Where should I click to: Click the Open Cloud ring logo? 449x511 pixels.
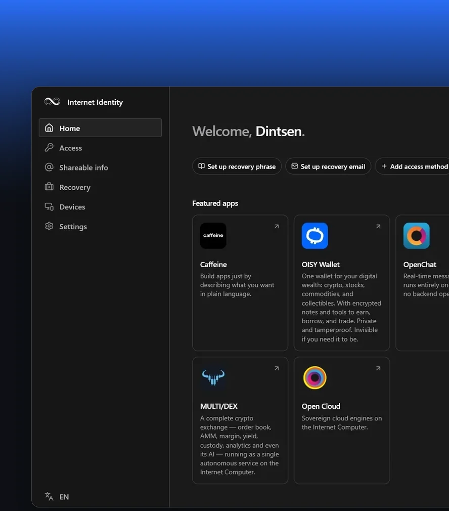coord(315,378)
